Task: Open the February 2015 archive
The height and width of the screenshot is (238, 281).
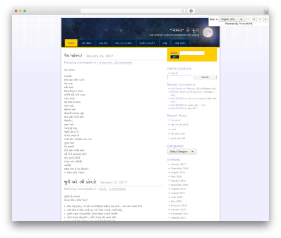Action: [179, 205]
